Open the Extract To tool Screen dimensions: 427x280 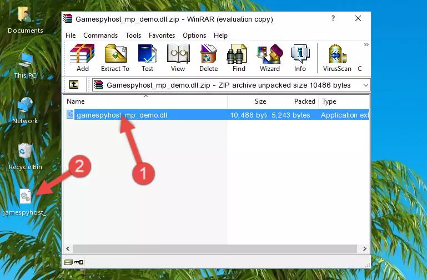click(x=115, y=58)
